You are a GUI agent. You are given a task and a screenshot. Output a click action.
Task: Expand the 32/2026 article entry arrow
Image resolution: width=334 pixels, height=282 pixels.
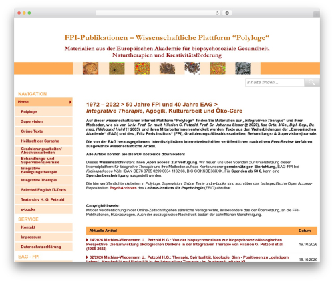(x=87, y=257)
